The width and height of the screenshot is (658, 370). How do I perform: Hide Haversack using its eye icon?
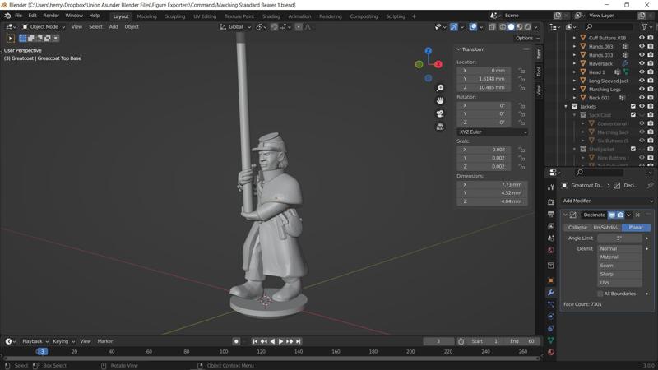click(x=642, y=63)
